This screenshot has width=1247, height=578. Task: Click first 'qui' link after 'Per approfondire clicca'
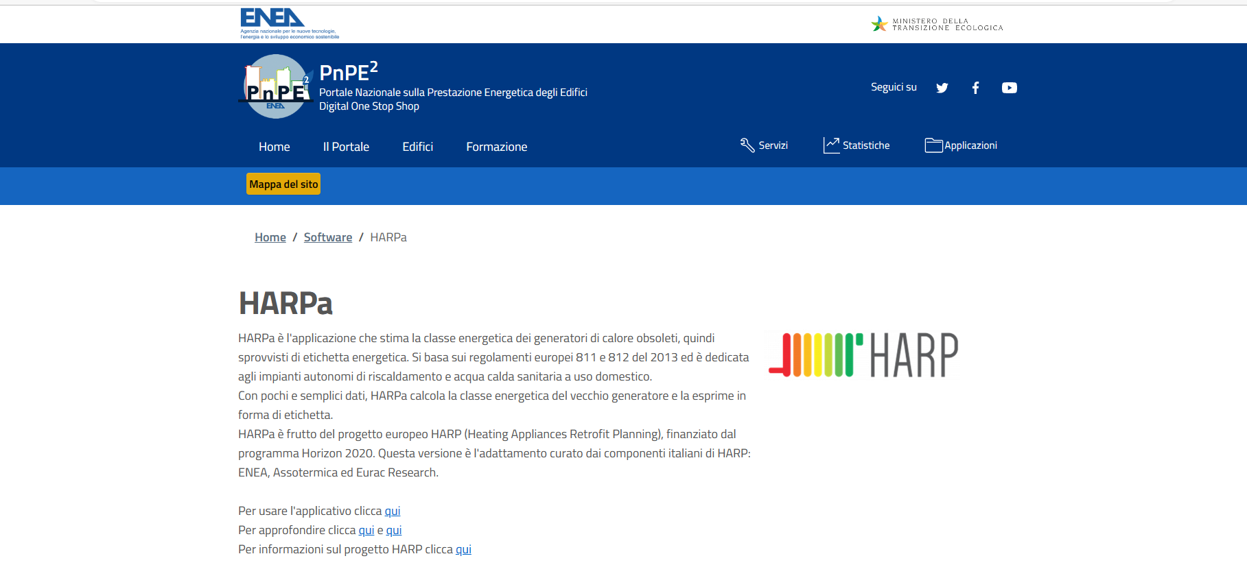(x=366, y=530)
